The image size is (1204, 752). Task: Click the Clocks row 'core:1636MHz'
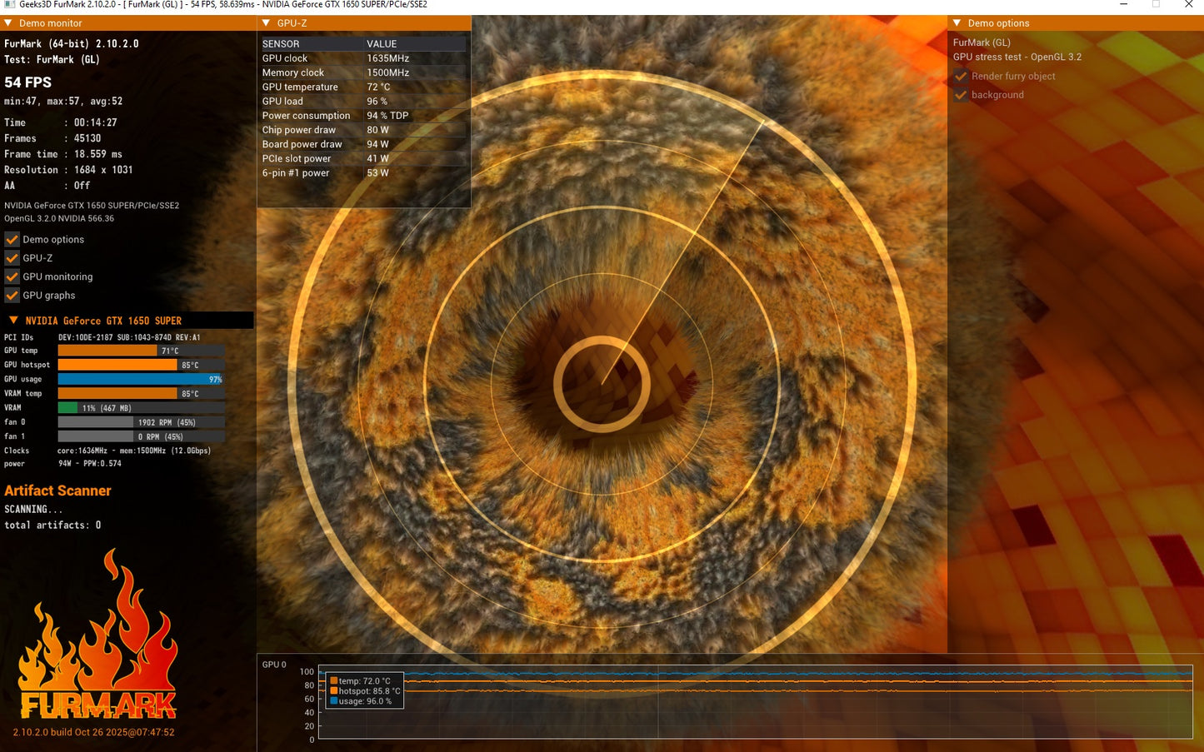pos(134,451)
